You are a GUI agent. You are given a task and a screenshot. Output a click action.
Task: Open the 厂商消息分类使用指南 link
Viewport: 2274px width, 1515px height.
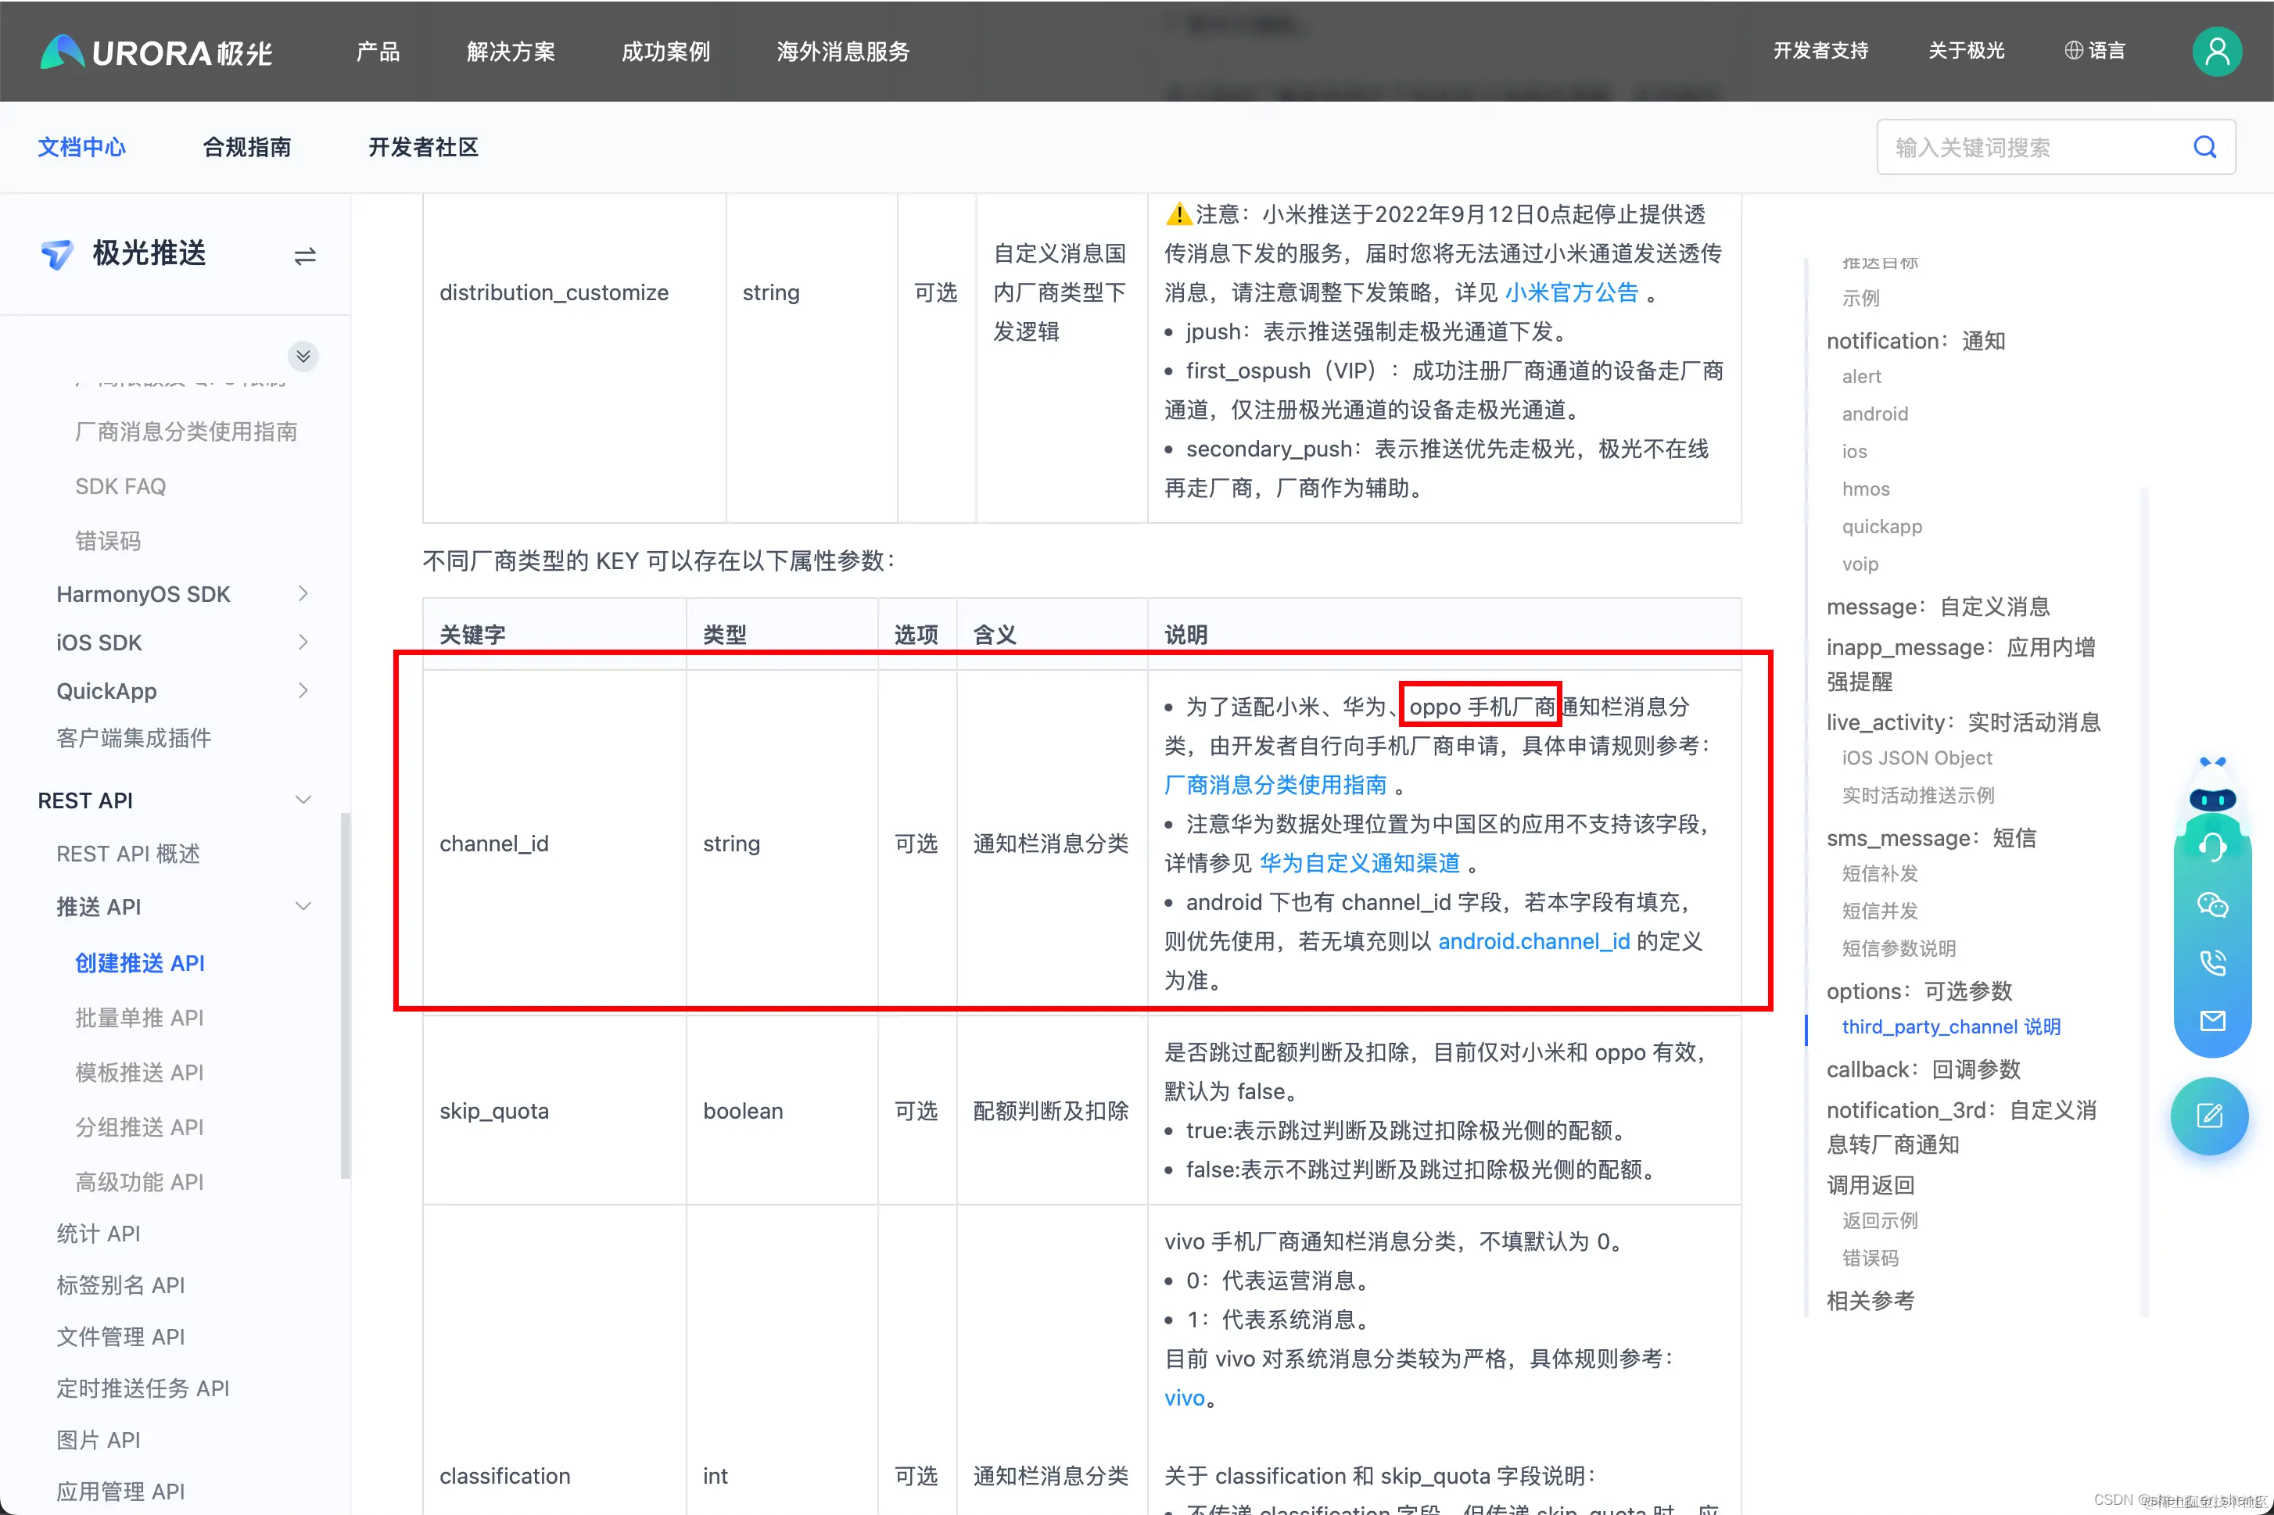pos(1275,785)
